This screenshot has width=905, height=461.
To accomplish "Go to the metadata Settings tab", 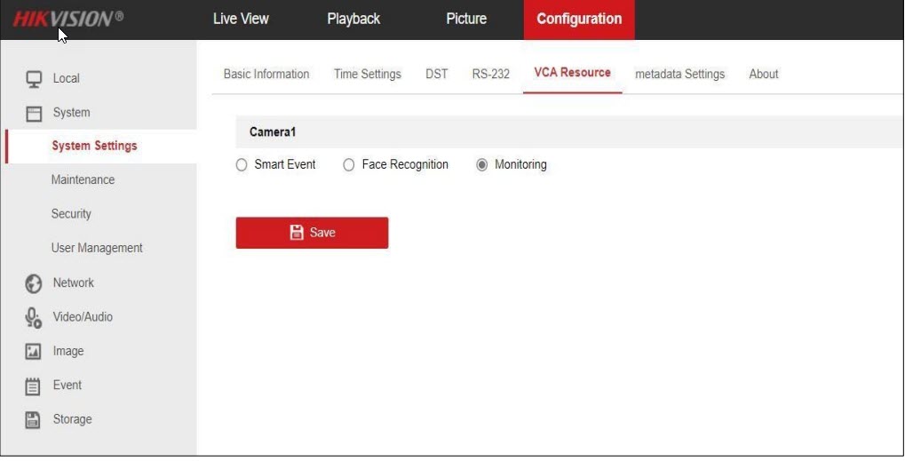I will point(679,75).
